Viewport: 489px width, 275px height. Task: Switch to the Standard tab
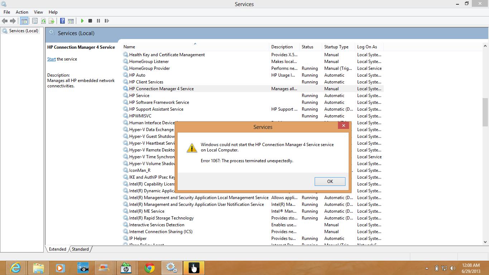tap(80, 249)
